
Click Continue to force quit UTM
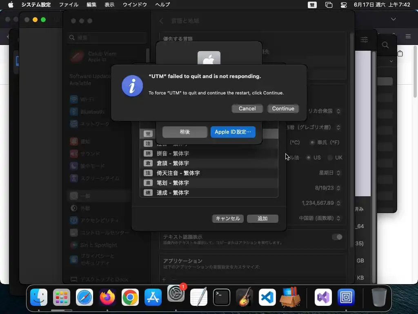(283, 109)
